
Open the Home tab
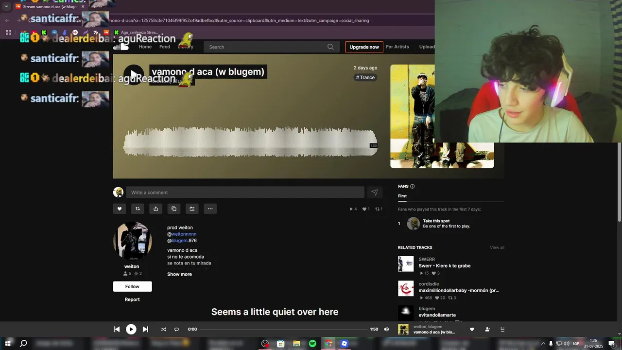145,47
